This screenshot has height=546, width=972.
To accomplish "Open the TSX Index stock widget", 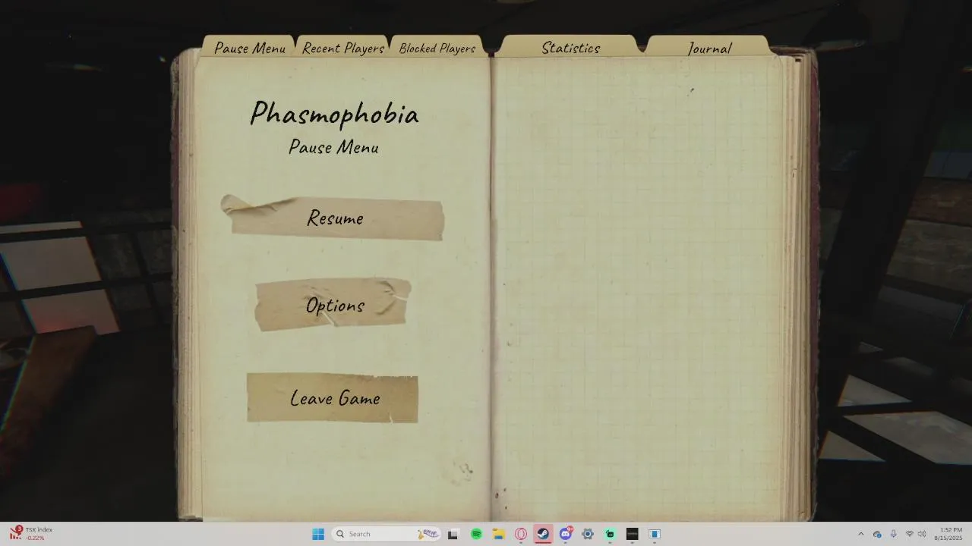I will (x=32, y=534).
